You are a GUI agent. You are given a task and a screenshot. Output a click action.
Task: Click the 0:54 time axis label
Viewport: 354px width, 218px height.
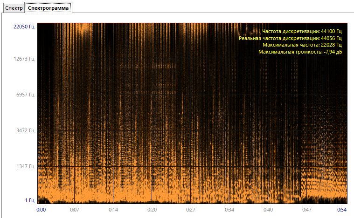click(x=342, y=210)
